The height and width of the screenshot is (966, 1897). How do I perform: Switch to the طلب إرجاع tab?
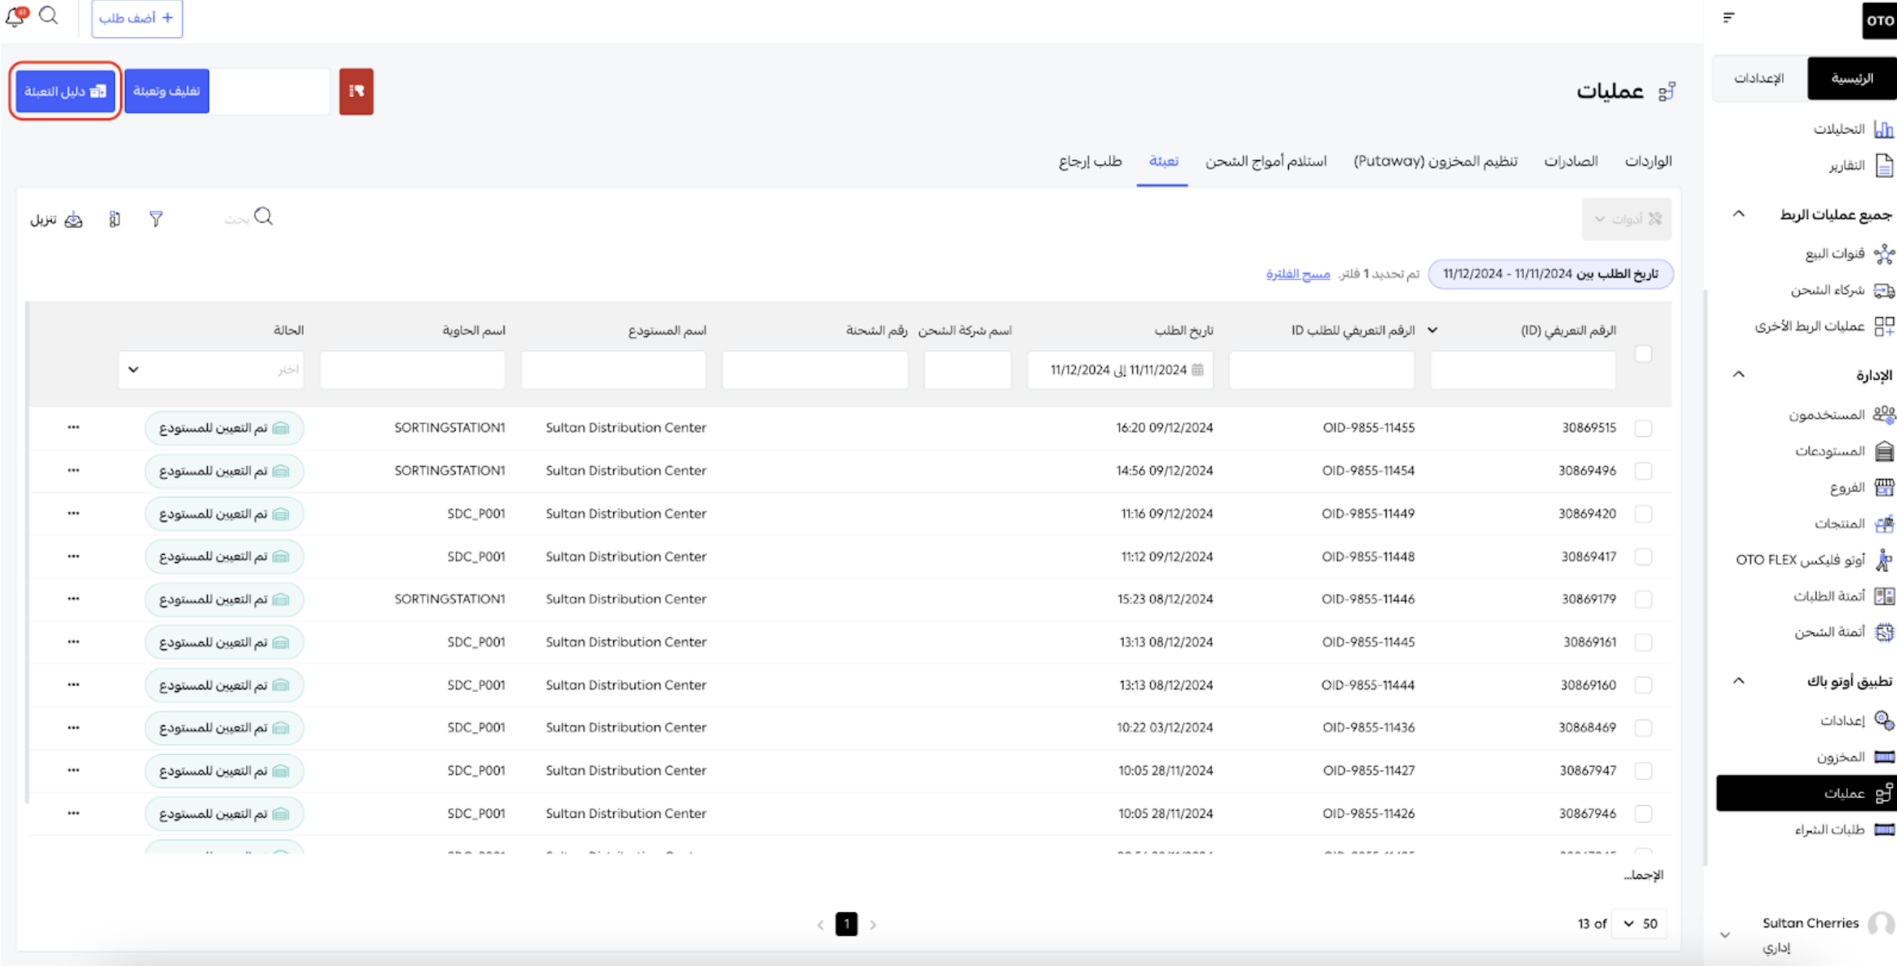(x=1090, y=162)
